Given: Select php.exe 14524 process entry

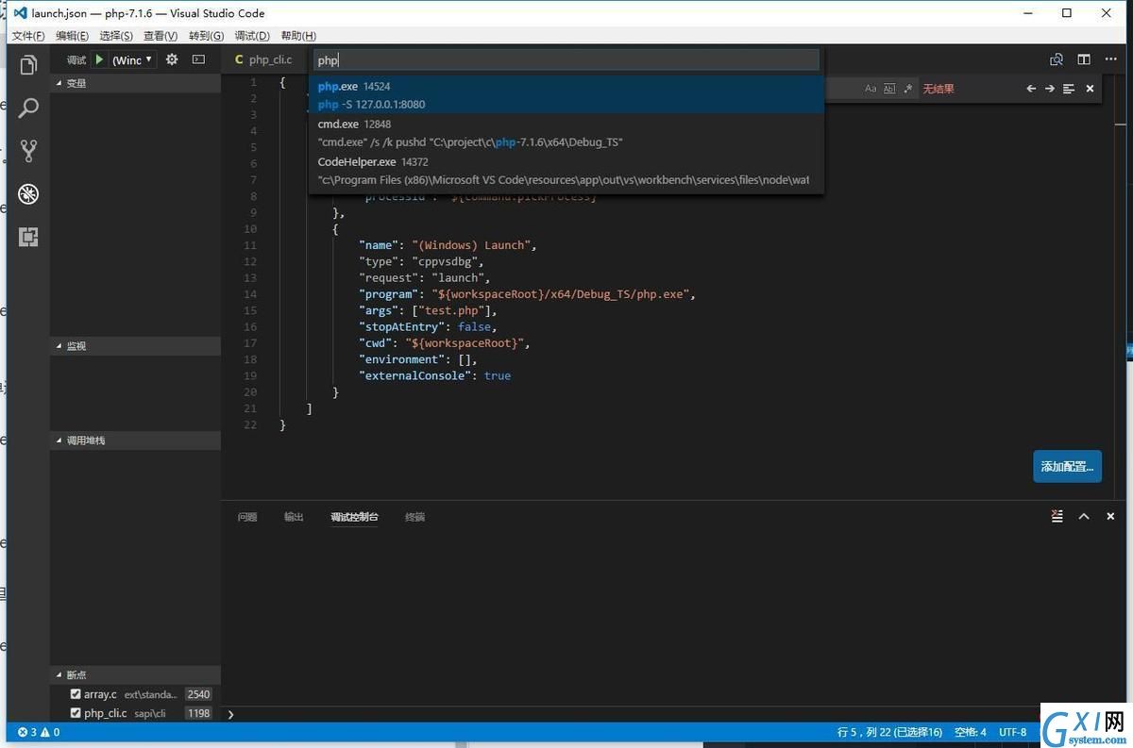Looking at the screenshot, I should (566, 94).
